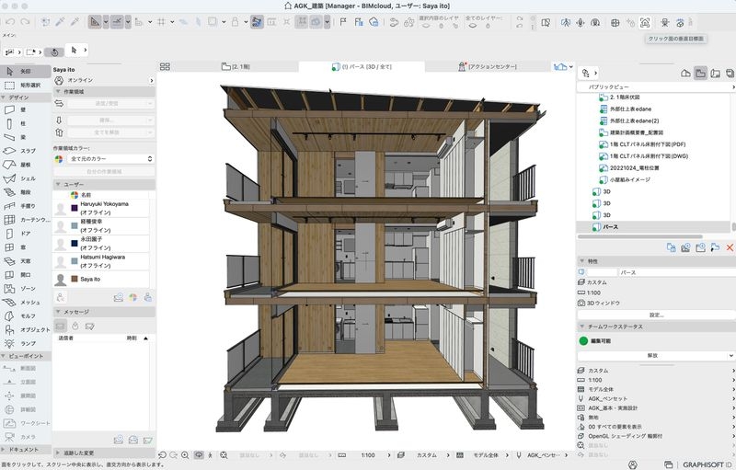Switch Navigator to View Map folder icon
The image size is (736, 470).
pyautogui.click(x=700, y=74)
